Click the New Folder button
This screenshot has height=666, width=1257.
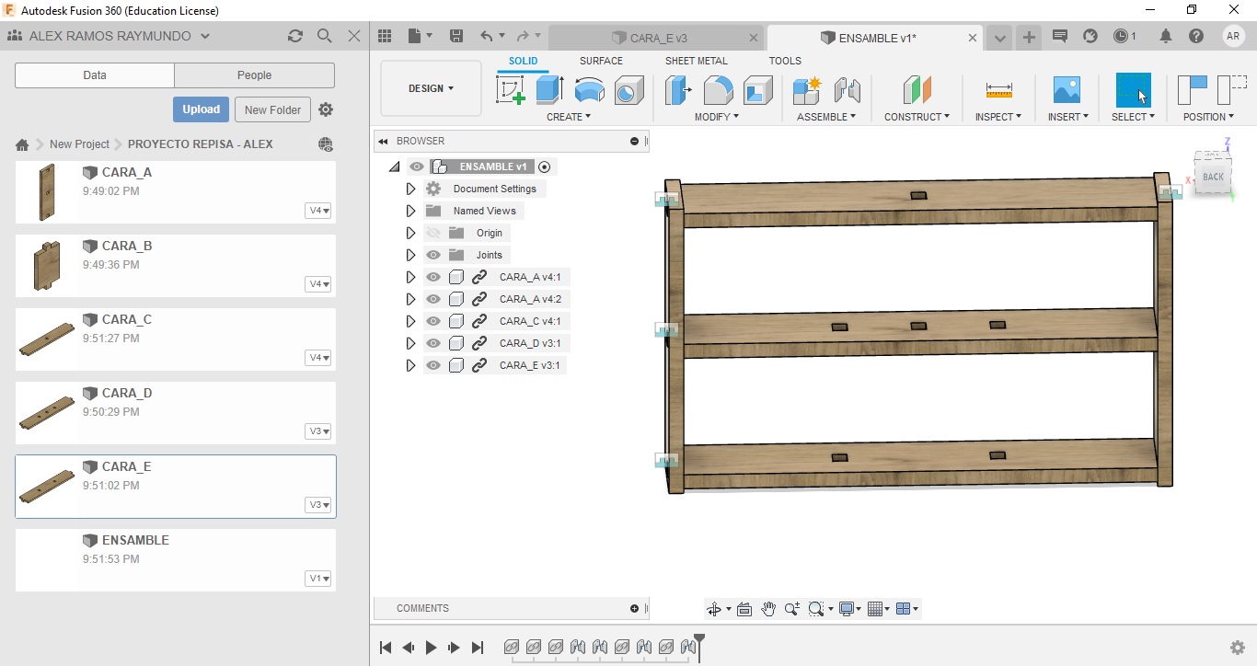pos(272,109)
